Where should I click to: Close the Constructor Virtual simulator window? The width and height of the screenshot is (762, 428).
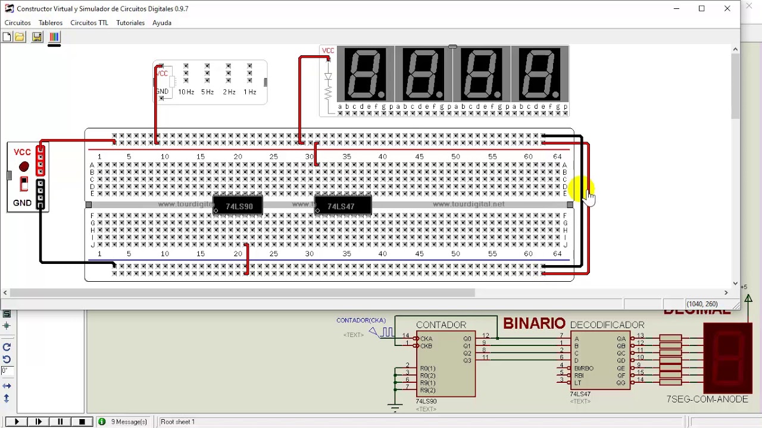727,8
